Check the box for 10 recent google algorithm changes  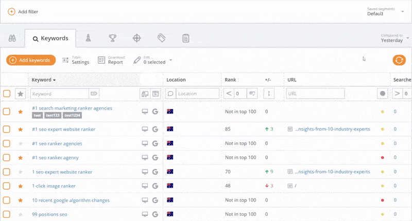7,200
